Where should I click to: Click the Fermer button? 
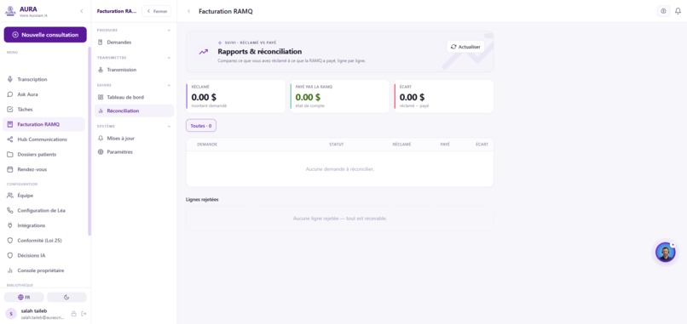coord(157,11)
